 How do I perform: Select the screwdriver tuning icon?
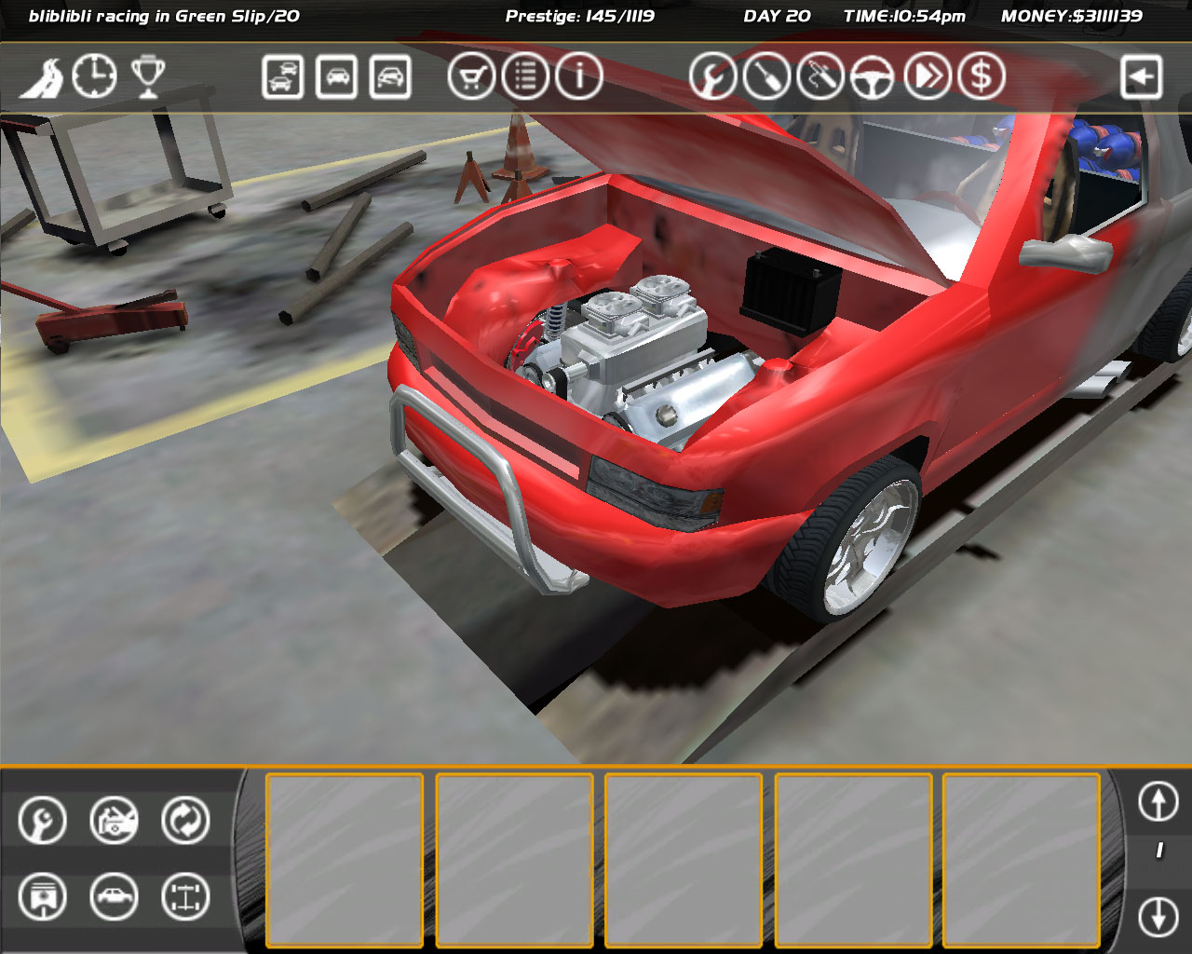[766, 76]
